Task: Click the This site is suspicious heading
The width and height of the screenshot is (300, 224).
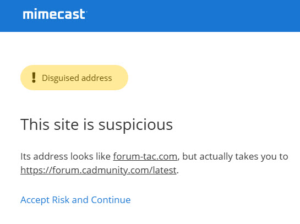Action: click(97, 125)
